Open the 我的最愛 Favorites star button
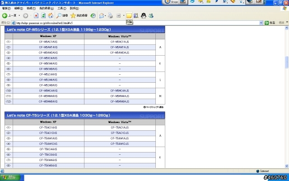The width and height of the screenshot is (289, 181). click(x=79, y=16)
